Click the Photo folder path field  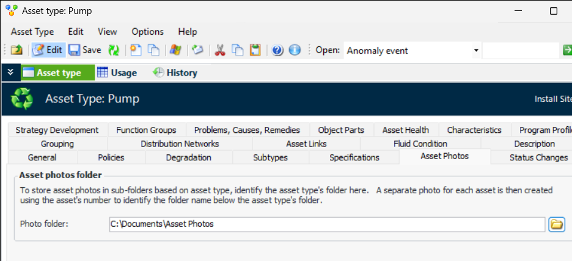pos(326,224)
